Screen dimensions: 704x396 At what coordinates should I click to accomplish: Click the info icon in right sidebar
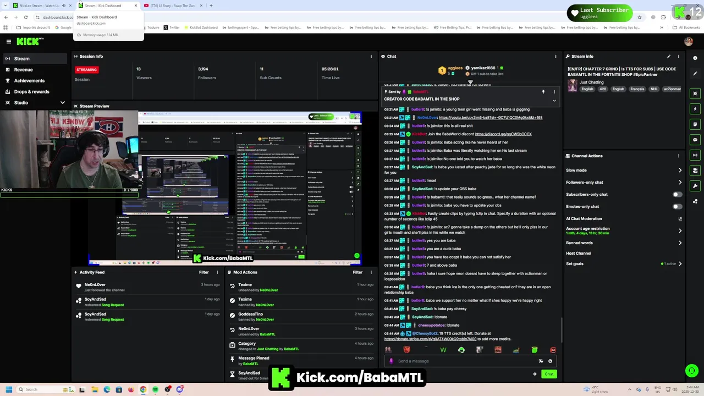[x=695, y=58]
